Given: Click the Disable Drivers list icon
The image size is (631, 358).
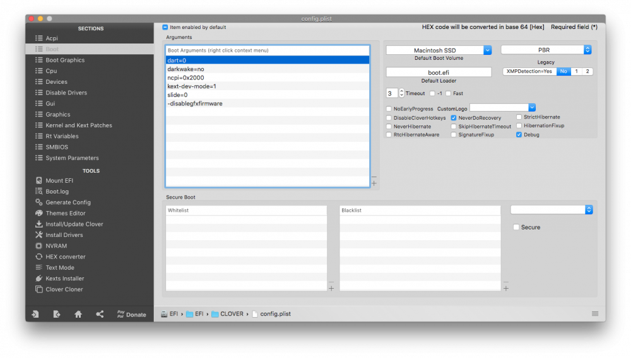Looking at the screenshot, I should [38, 93].
